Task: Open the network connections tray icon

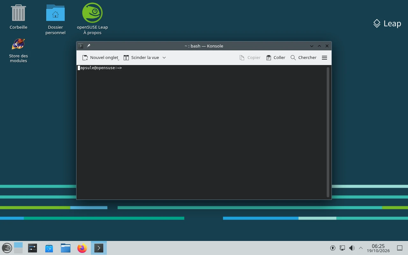Action: pos(342,248)
